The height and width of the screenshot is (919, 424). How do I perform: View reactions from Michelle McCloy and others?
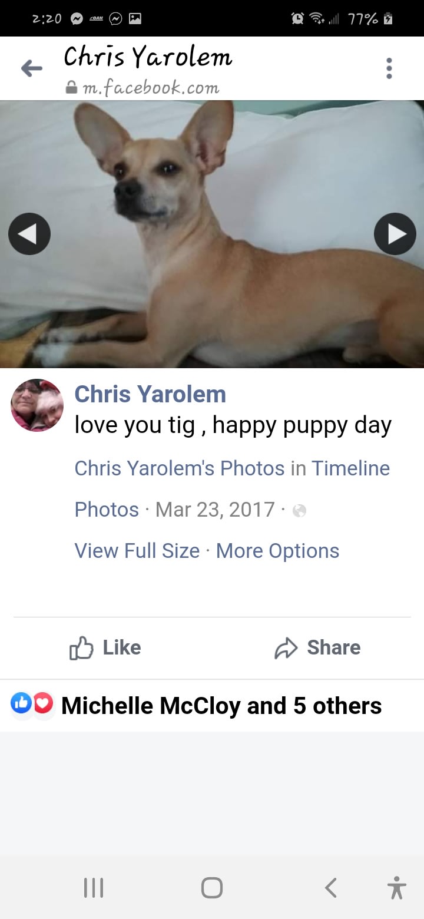(x=221, y=706)
